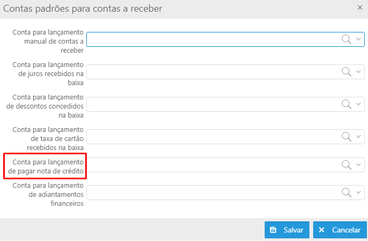Search accounts for adiantamentos financeiros field
The image size is (368, 241).
[x=346, y=193]
